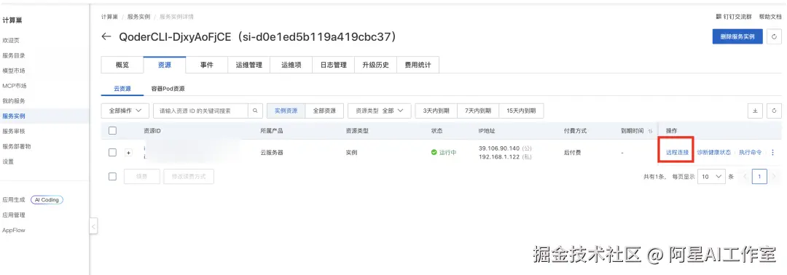This screenshot has width=787, height=275.
Task: Select the 云资源 sub-tab
Action: 122,89
